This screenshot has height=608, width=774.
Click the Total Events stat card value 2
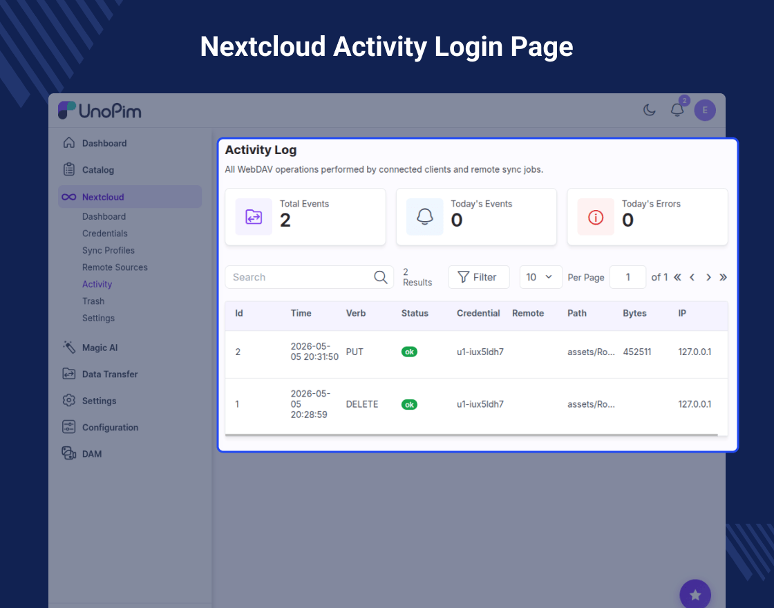(285, 220)
